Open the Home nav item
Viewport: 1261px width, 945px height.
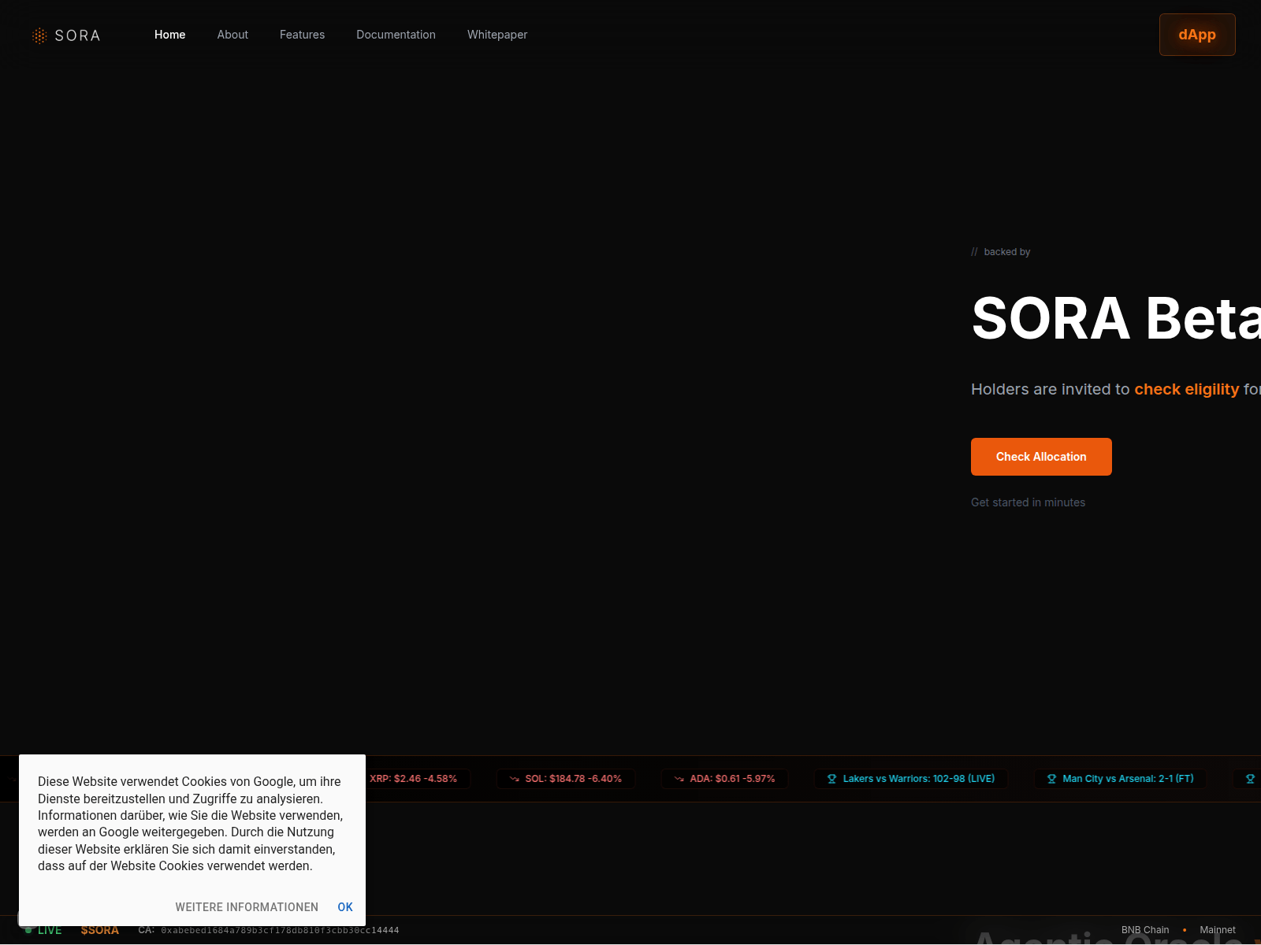pos(170,35)
